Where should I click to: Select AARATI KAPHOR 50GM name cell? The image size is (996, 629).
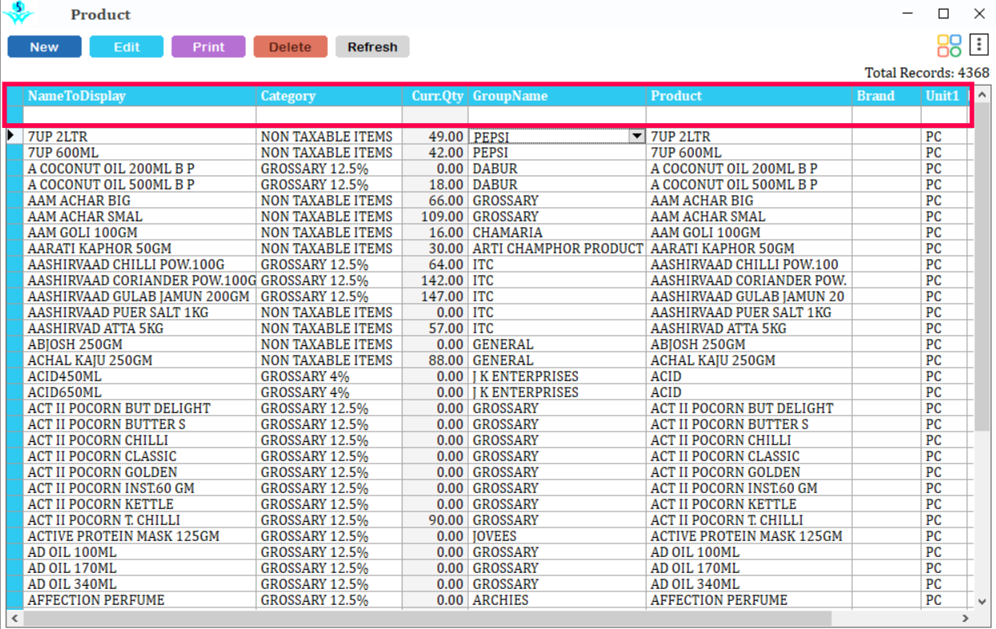(x=139, y=249)
